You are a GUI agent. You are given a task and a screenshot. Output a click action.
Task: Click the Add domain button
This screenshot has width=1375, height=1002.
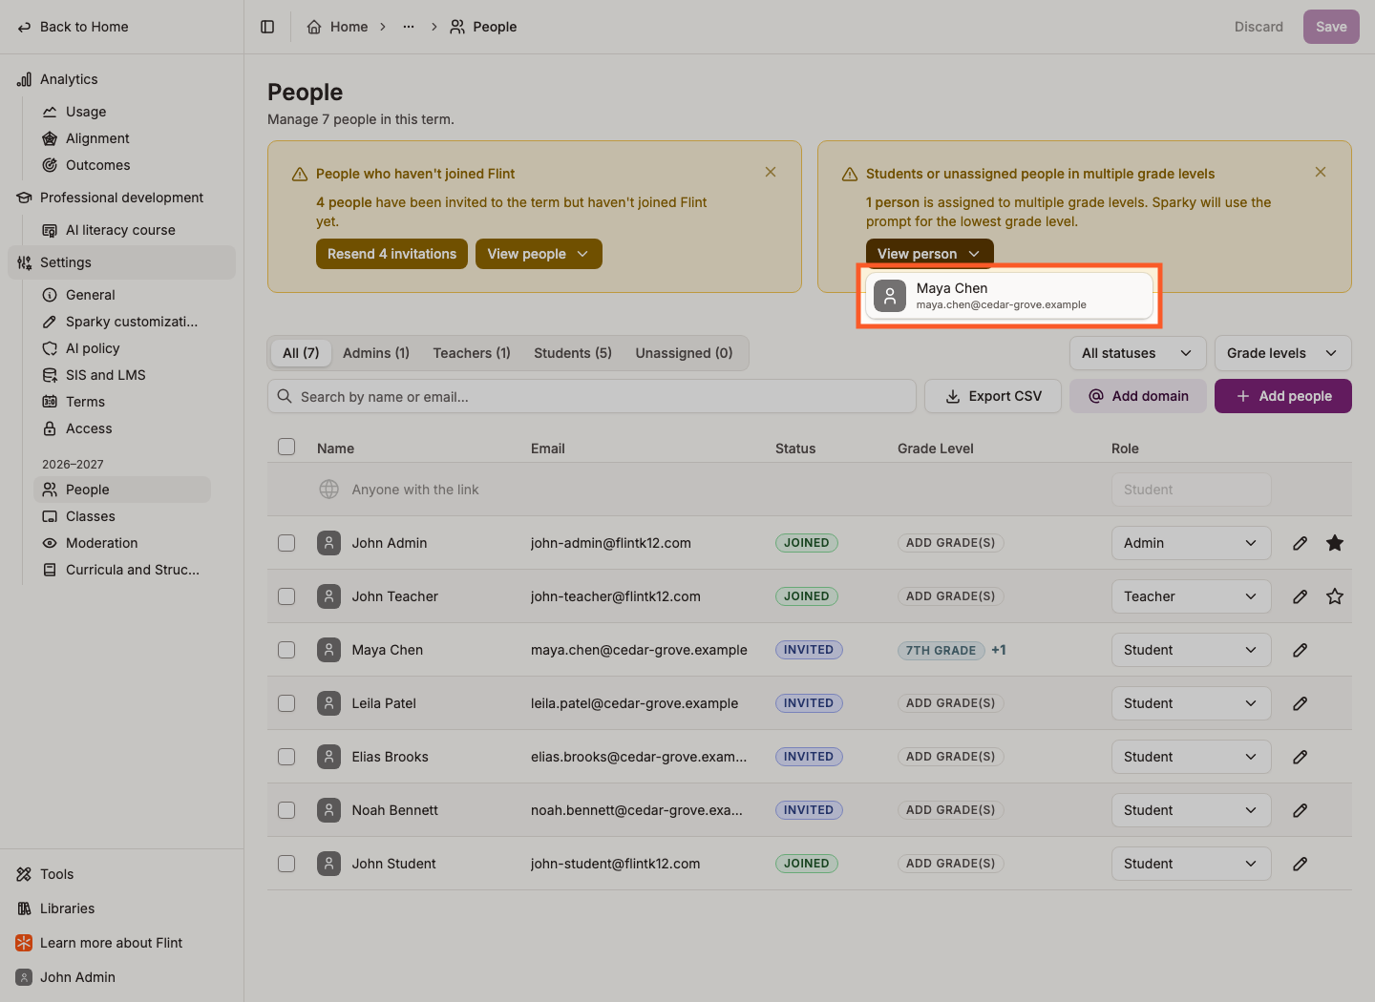click(x=1138, y=396)
